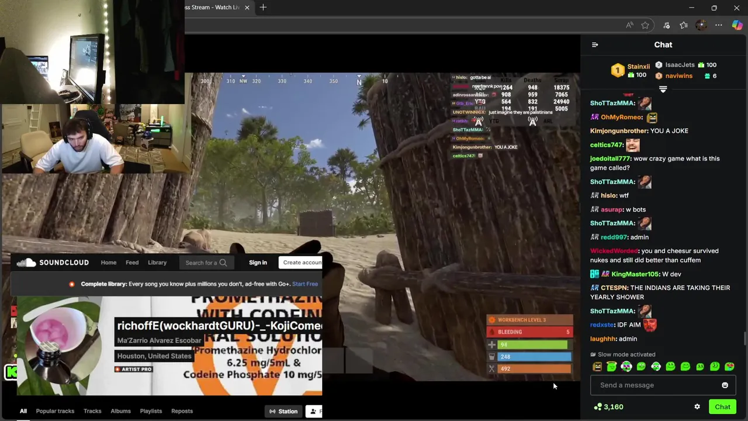
Task: Click the asurap username in chat
Action: [612, 210]
